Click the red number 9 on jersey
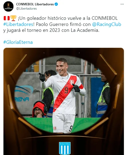Viewport: 126px width, 155px height. pos(66,90)
